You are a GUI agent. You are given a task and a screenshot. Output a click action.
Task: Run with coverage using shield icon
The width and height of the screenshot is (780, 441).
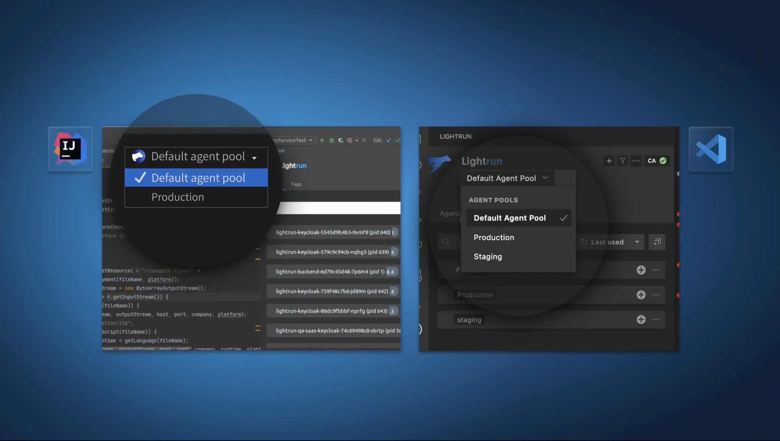click(x=341, y=140)
